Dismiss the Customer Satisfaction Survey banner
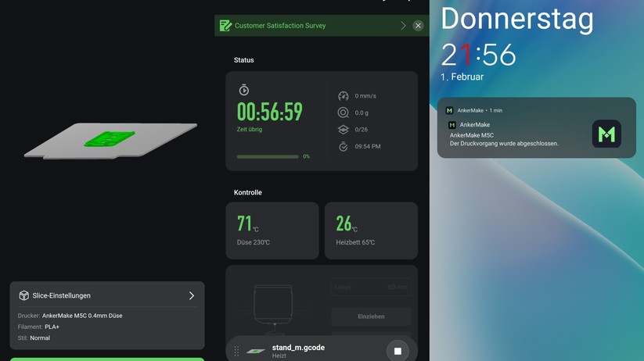This screenshot has width=644, height=361. point(418,26)
